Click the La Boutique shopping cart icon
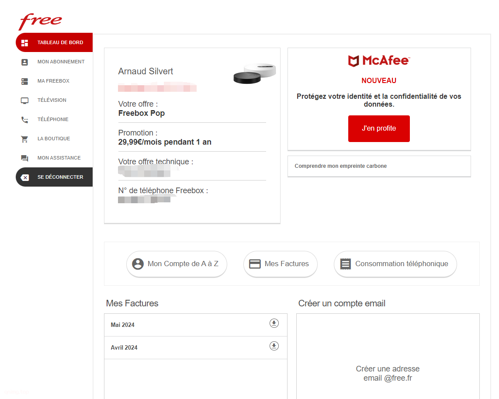The width and height of the screenshot is (499, 399). click(x=24, y=139)
